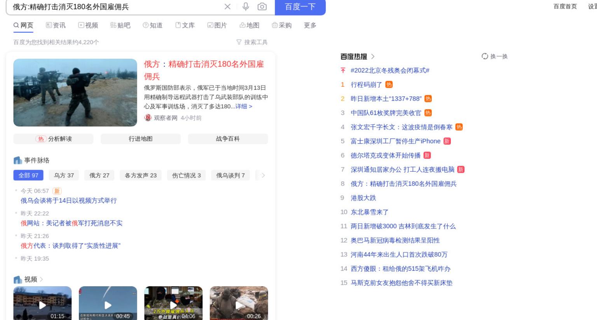Image resolution: width=597 pixels, height=320 pixels.
Task: Play the 00:45 video thumbnail
Action: 108,303
